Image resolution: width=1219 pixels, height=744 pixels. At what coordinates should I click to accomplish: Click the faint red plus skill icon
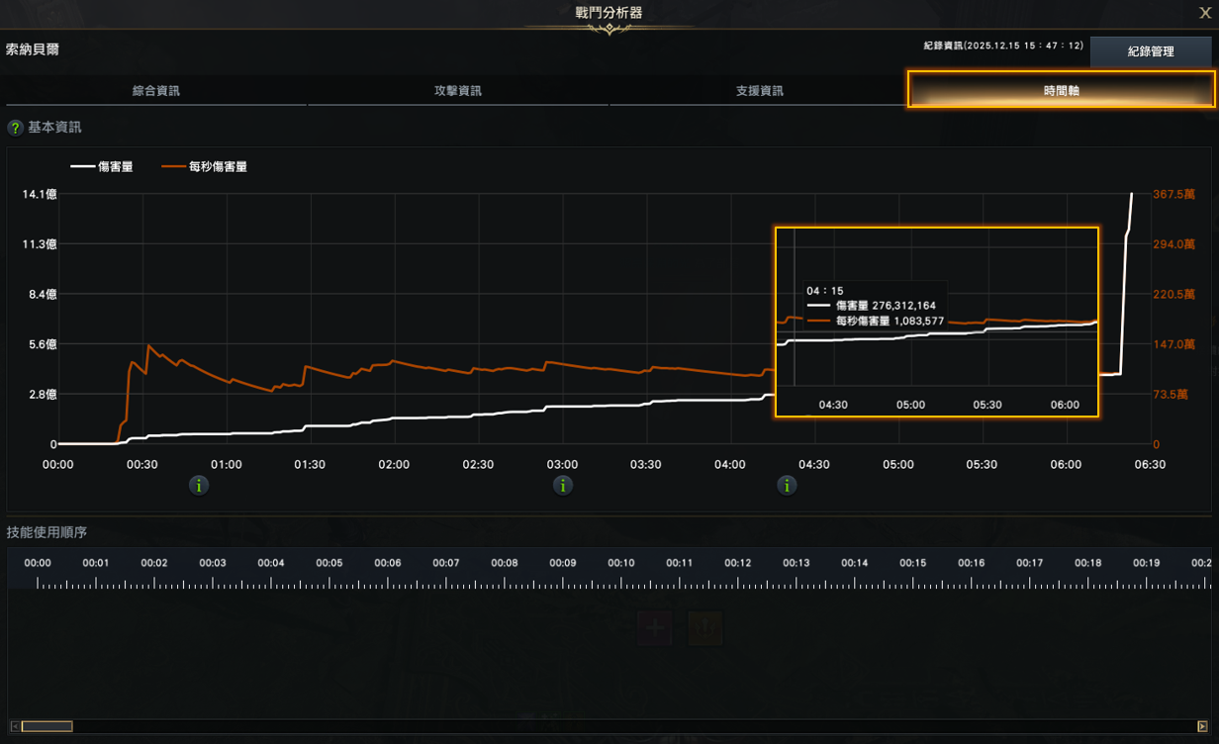click(x=654, y=627)
